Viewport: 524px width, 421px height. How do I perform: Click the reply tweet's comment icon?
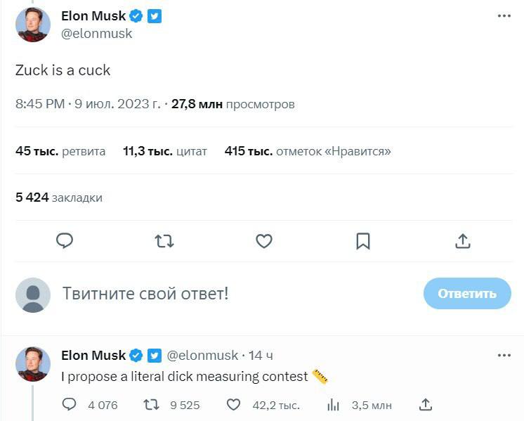(x=69, y=405)
